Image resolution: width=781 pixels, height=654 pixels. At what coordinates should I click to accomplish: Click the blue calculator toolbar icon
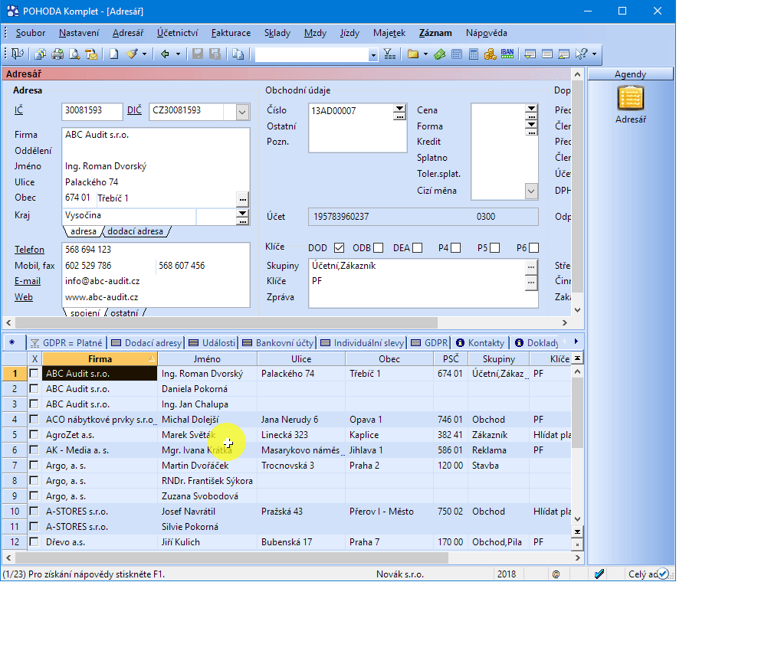pos(457,54)
